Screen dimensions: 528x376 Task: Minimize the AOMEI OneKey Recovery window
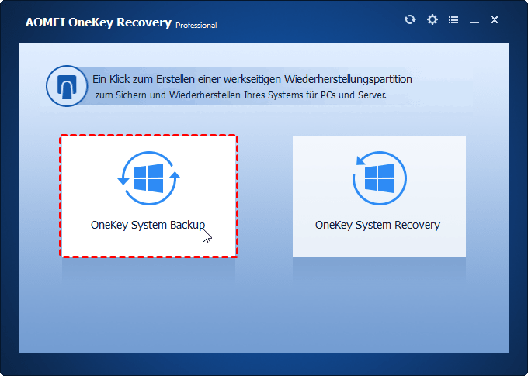point(474,22)
